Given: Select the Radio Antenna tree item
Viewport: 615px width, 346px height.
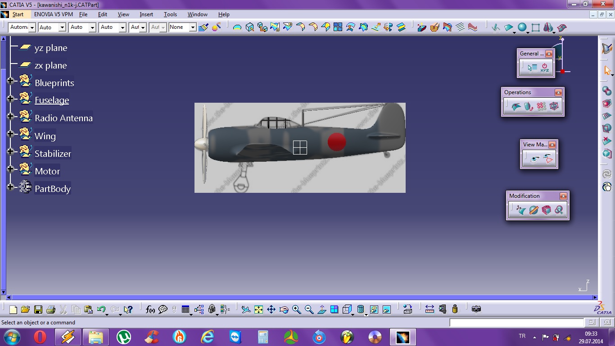Looking at the screenshot, I should pyautogui.click(x=63, y=118).
